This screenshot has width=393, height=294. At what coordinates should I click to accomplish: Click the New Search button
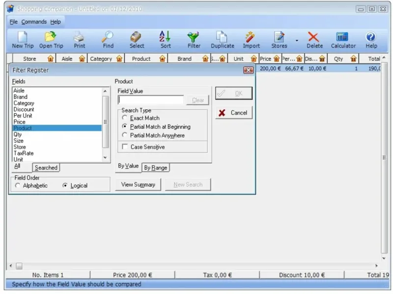[188, 185]
